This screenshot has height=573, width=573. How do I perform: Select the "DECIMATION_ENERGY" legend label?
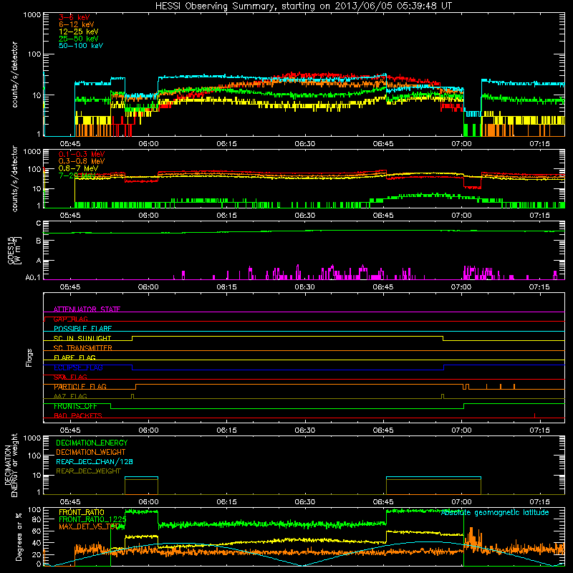pyautogui.click(x=92, y=443)
